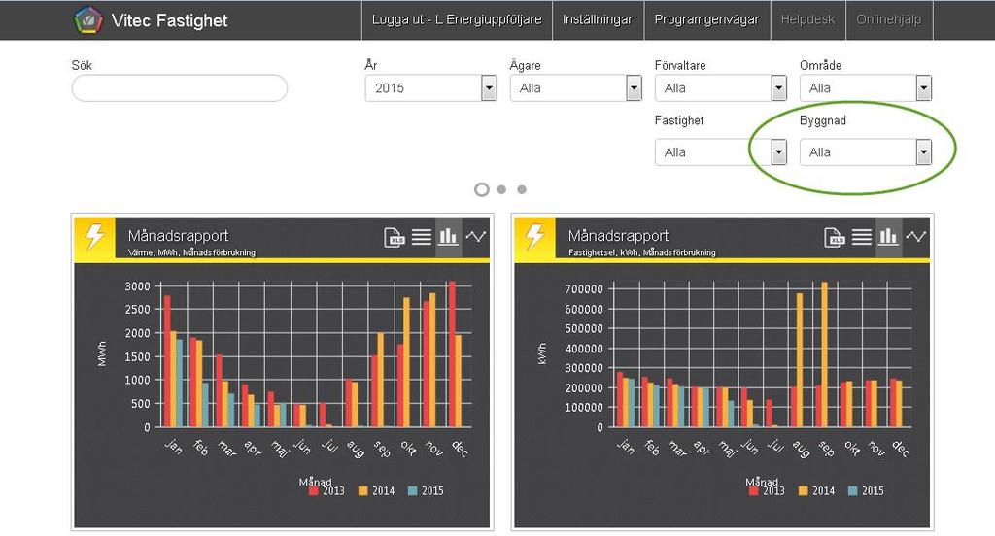The image size is (995, 536).
Task: Open the Förvaltare dropdown
Action: click(721, 88)
